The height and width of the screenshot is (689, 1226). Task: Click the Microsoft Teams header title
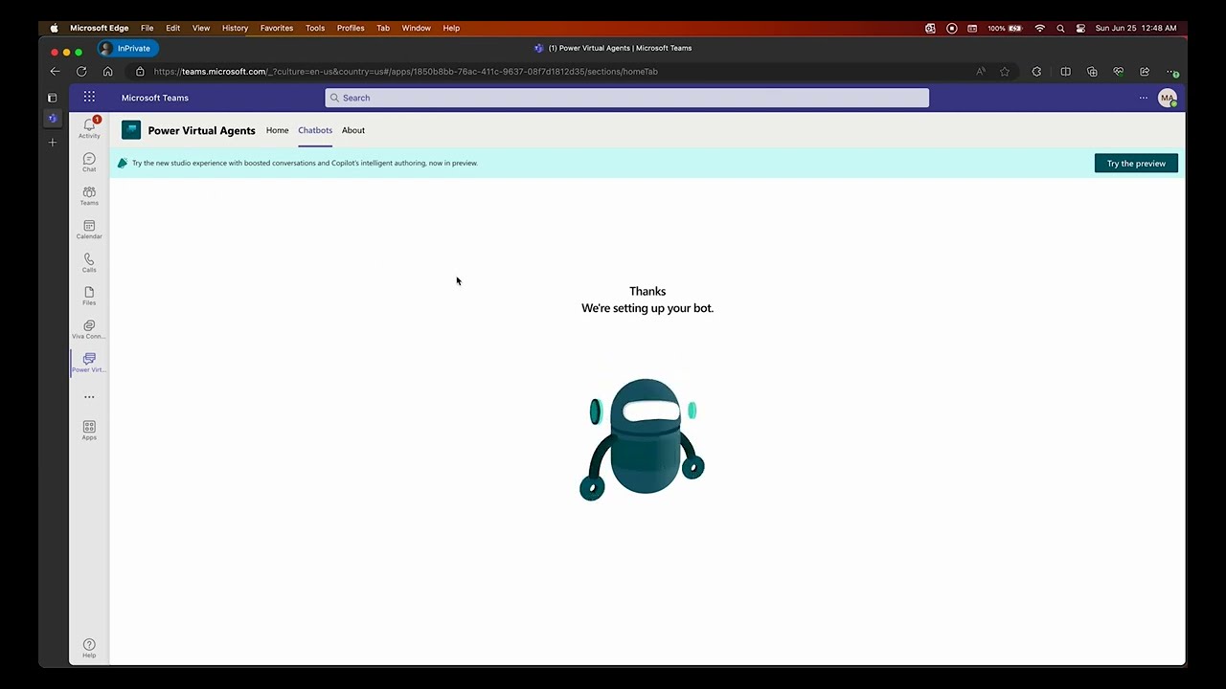155,98
